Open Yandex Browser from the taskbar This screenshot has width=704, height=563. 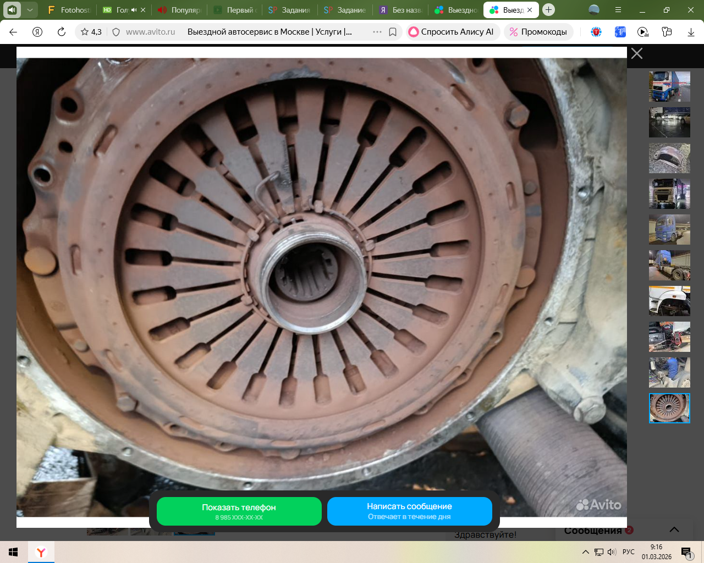click(41, 552)
